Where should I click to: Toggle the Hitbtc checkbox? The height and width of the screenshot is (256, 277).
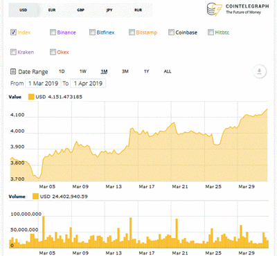coord(211,33)
